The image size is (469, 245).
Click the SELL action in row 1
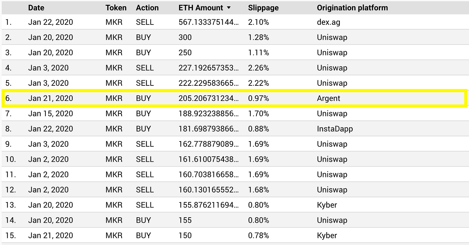click(145, 22)
